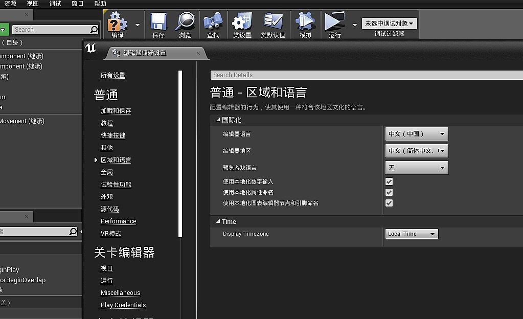Click the 编译 (Compile) toolbar icon

coord(118,22)
